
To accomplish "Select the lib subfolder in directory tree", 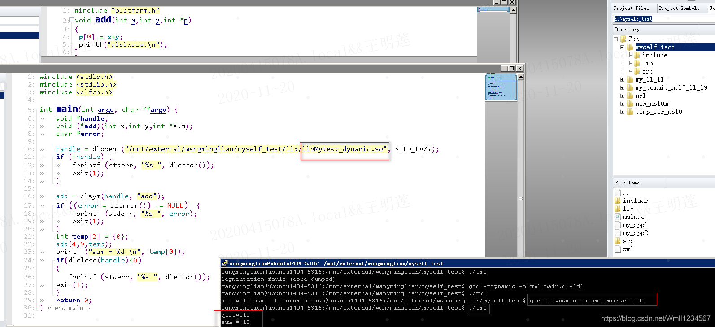I will coord(647,63).
